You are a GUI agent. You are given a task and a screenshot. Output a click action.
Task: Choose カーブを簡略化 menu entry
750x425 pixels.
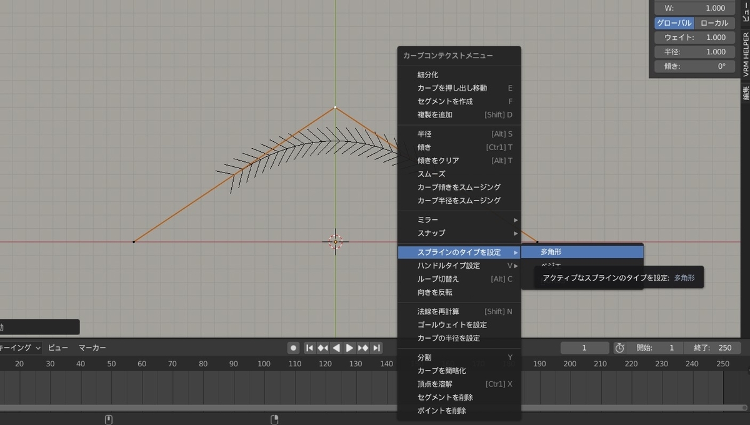(459, 371)
